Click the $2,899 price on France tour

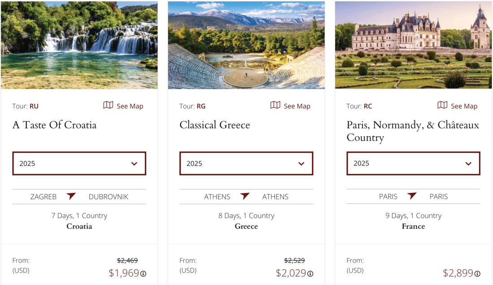click(x=458, y=273)
